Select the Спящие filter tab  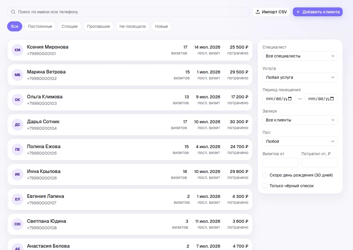pyautogui.click(x=70, y=26)
